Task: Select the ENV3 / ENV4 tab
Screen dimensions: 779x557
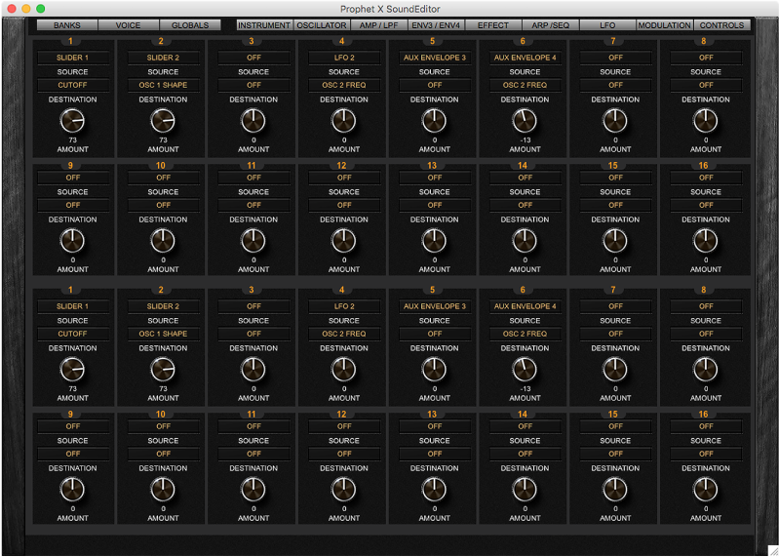Action: tap(436, 25)
